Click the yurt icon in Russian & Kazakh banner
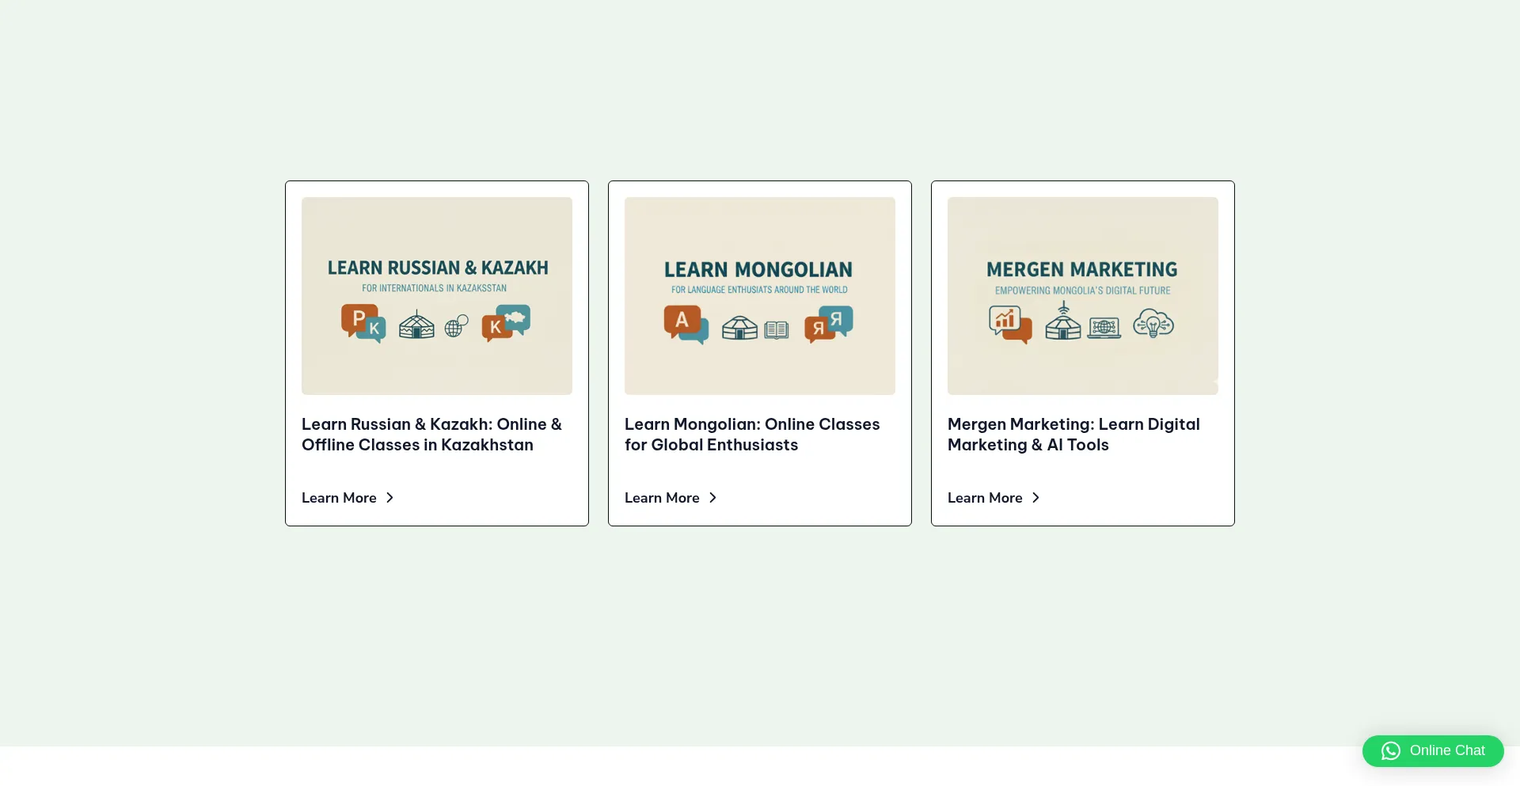Screen dimensions: 1520x786 click(416, 325)
